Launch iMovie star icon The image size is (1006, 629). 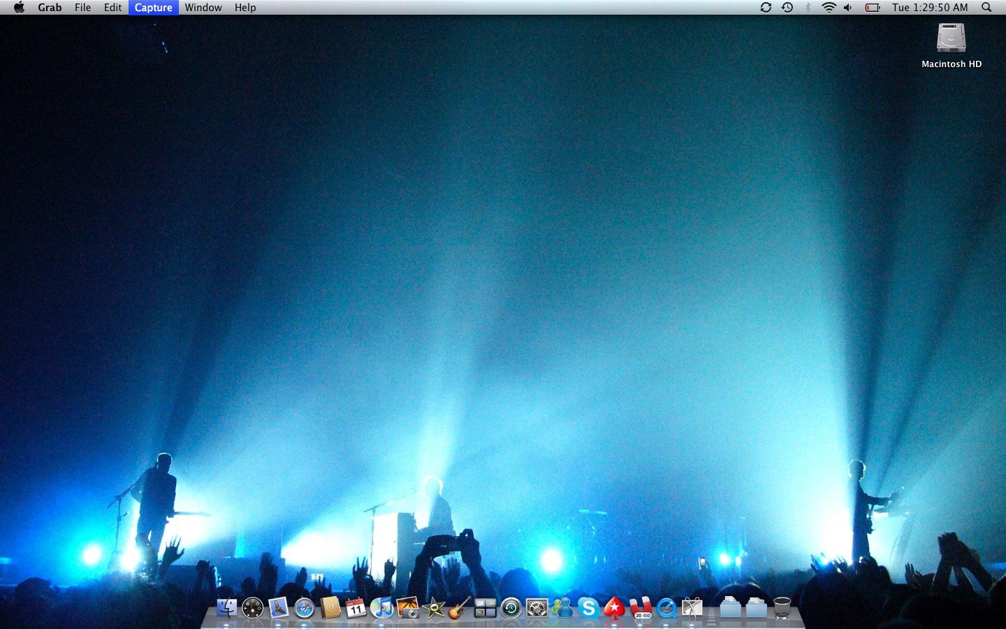tap(433, 608)
